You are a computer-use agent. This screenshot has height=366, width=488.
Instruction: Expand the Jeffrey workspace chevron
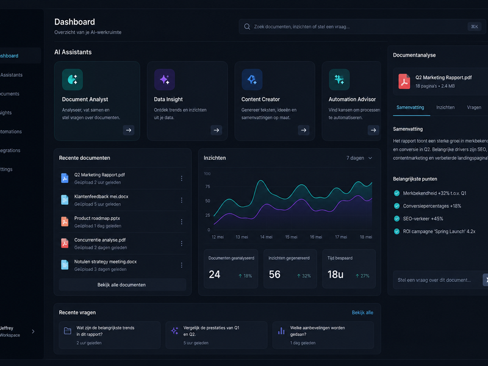[33, 331]
